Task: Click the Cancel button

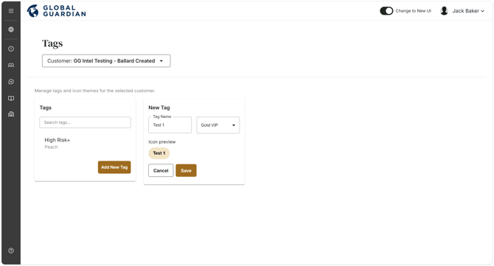Action: click(161, 170)
